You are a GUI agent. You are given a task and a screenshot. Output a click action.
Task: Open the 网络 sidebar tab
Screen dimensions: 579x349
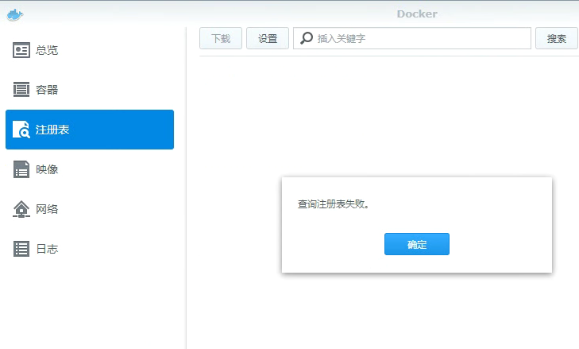pyautogui.click(x=90, y=209)
